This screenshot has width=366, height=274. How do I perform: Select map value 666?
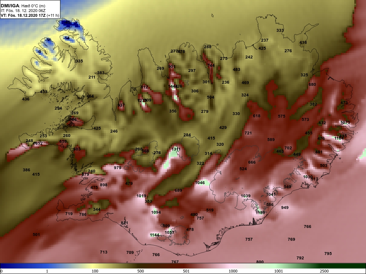(x=252, y=162)
